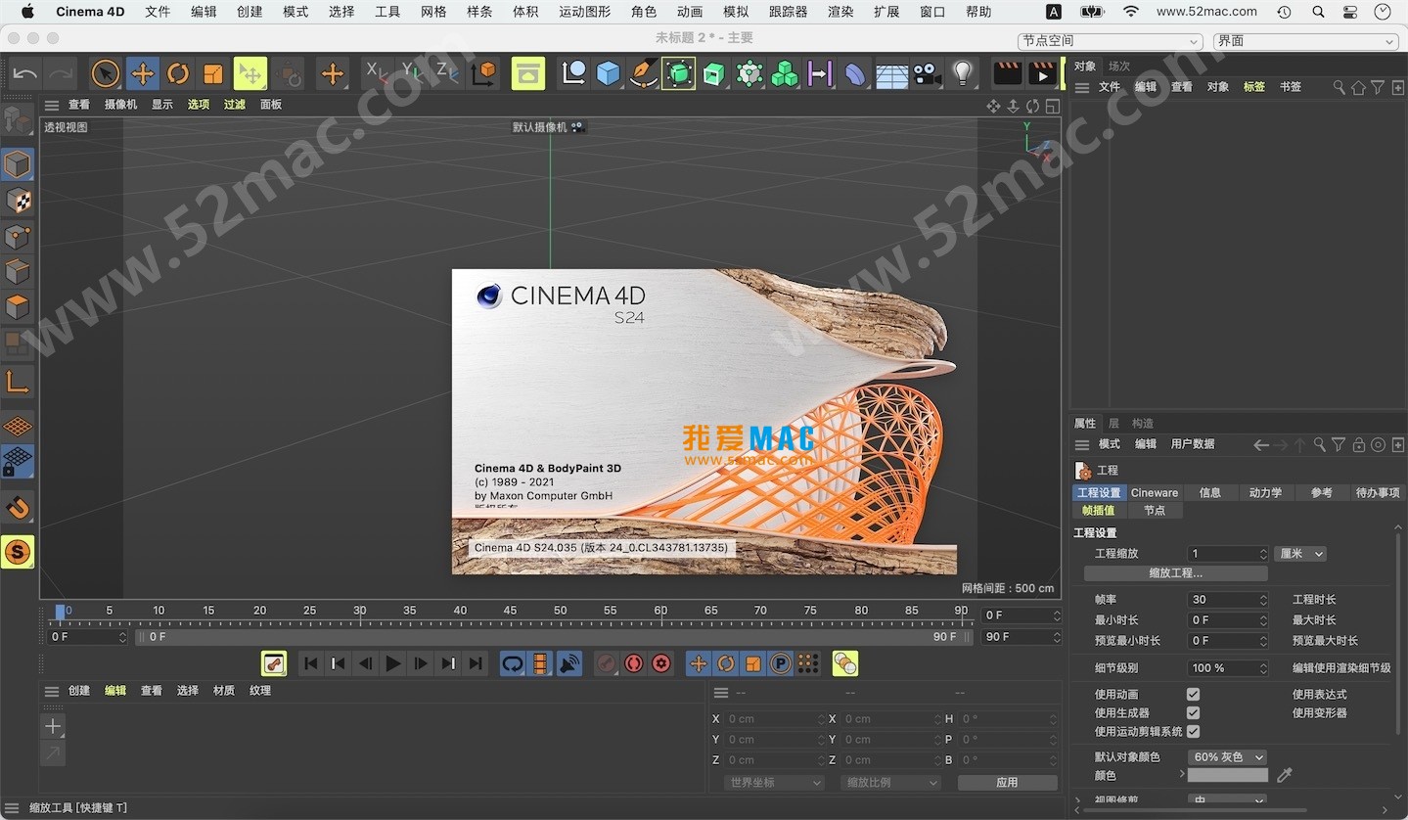Select the Move tool in the top toolbar
The height and width of the screenshot is (820, 1408).
[143, 73]
